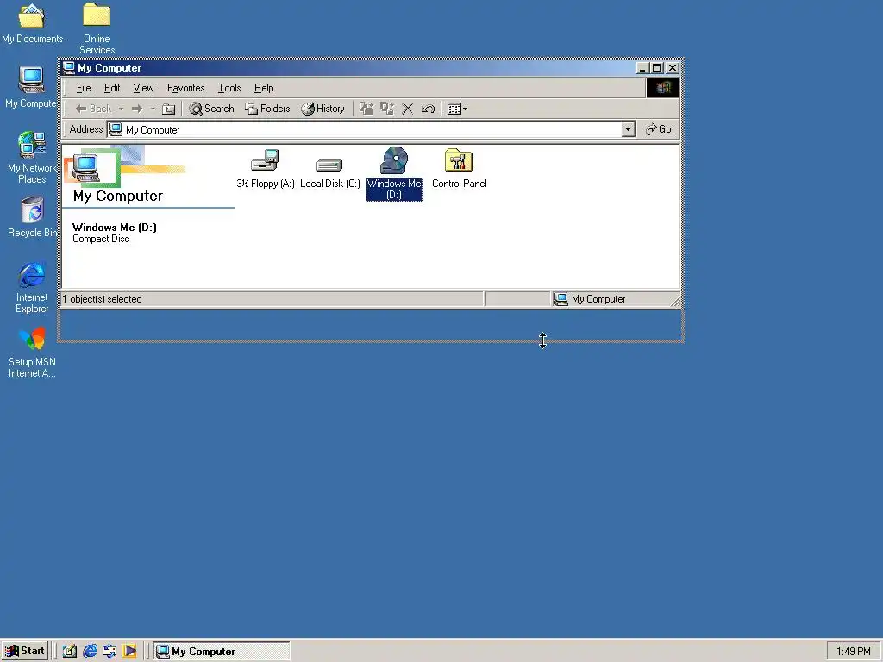
Task: Open the View menu
Action: 143,88
